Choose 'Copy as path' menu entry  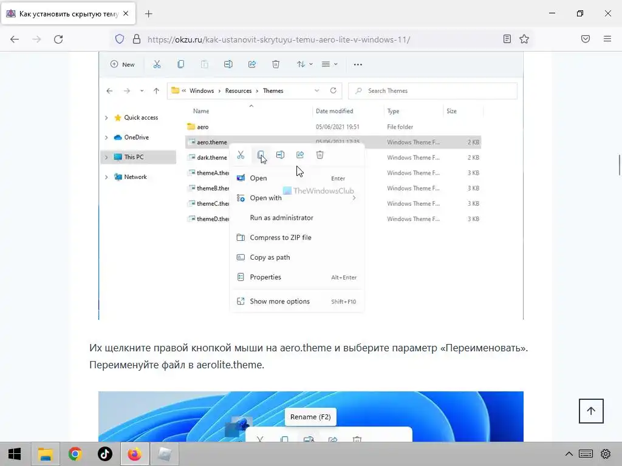coord(296,257)
